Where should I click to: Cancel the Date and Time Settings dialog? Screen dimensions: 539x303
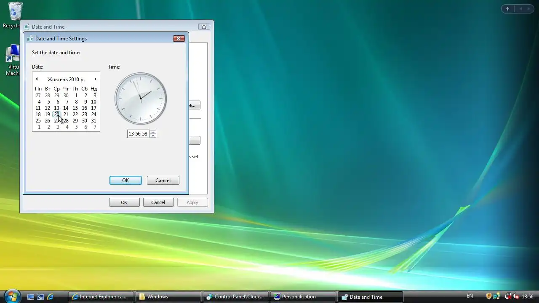click(x=163, y=180)
